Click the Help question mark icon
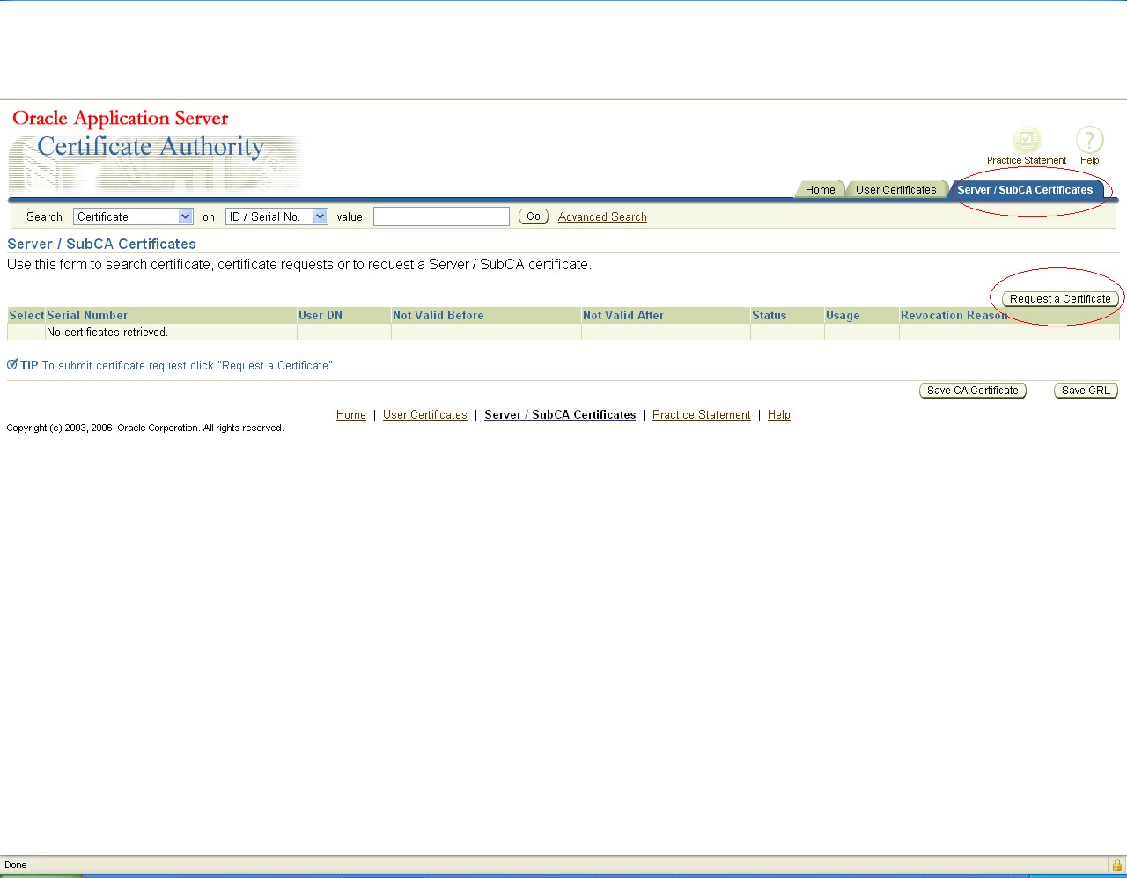The width and height of the screenshot is (1127, 878). (x=1089, y=140)
